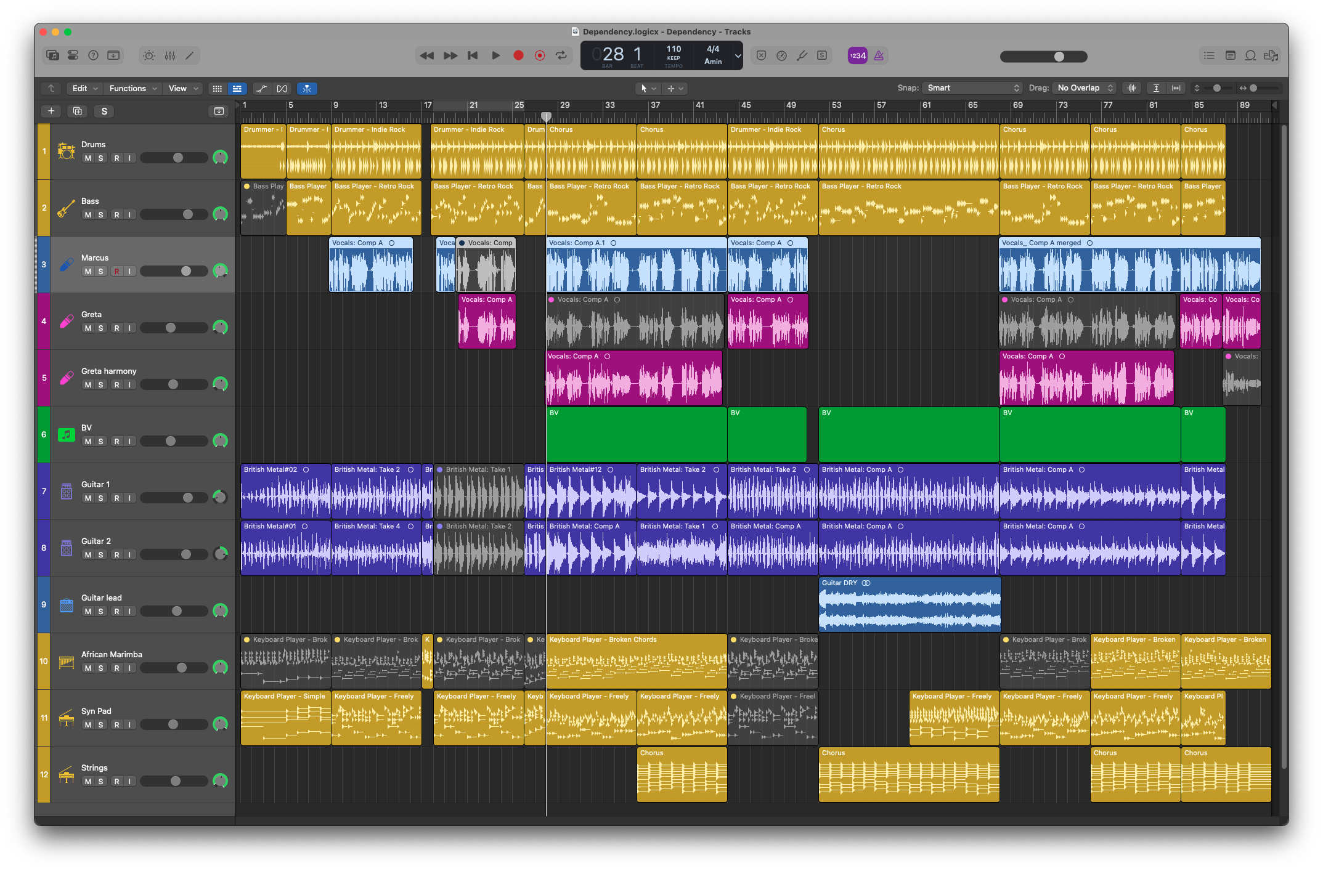
Task: Open the 4/4 Amin signature dropdown
Action: pyautogui.click(x=714, y=55)
